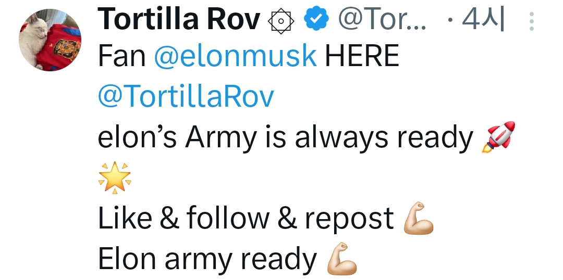Viewport: 563px width, 280px height.
Task: Click the blue verified checkmark badge
Action: pos(316,20)
